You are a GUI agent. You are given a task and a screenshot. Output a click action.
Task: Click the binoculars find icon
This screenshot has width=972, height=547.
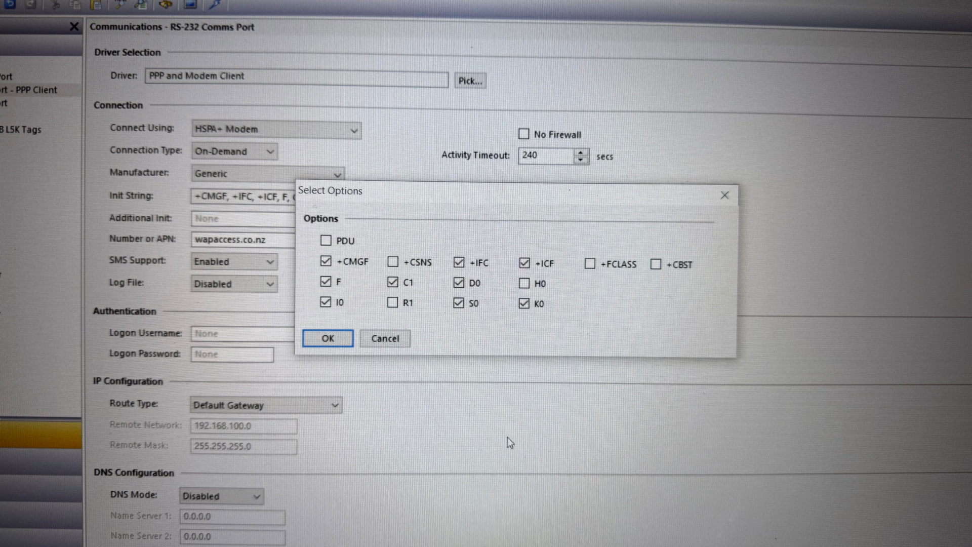tap(166, 5)
